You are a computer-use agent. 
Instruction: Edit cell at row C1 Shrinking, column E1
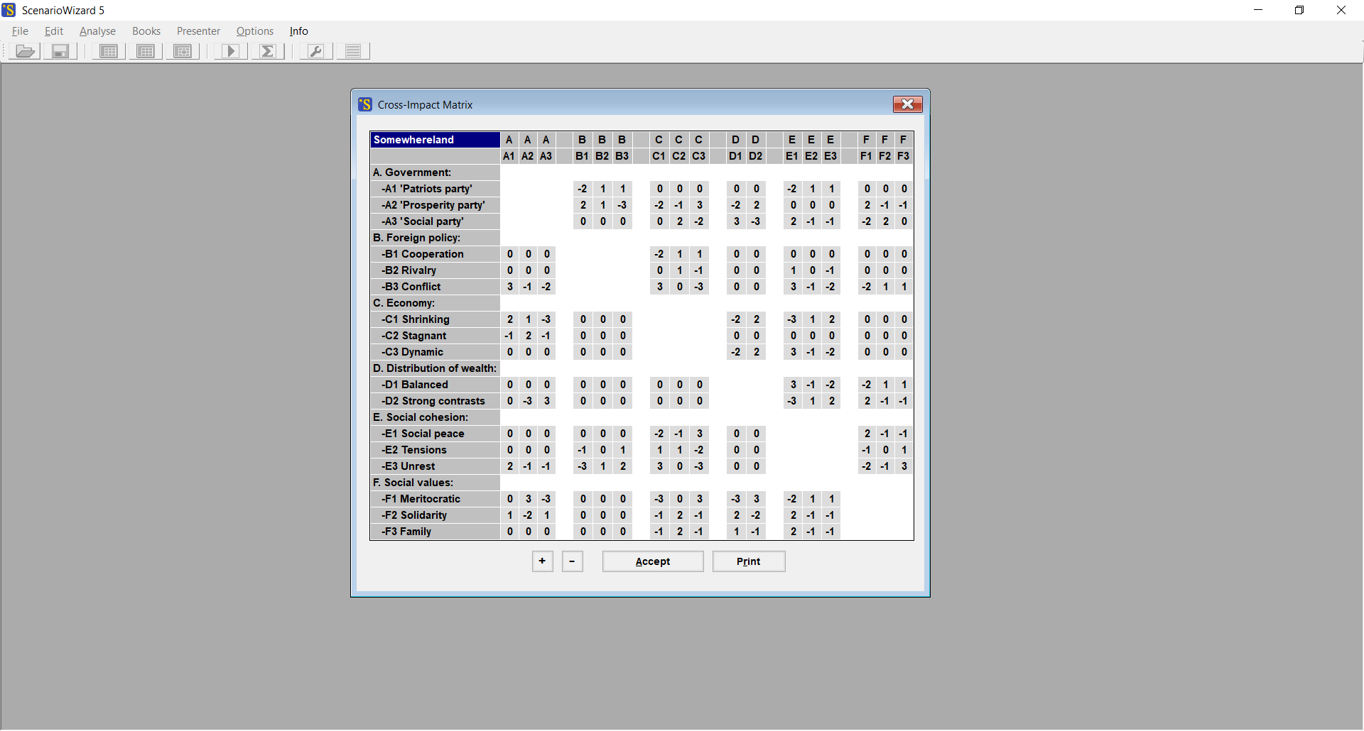coord(793,319)
